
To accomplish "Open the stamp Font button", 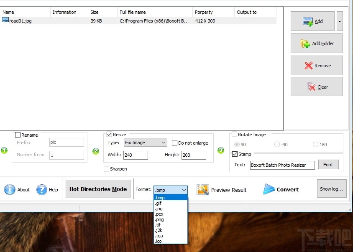I will pos(328,165).
